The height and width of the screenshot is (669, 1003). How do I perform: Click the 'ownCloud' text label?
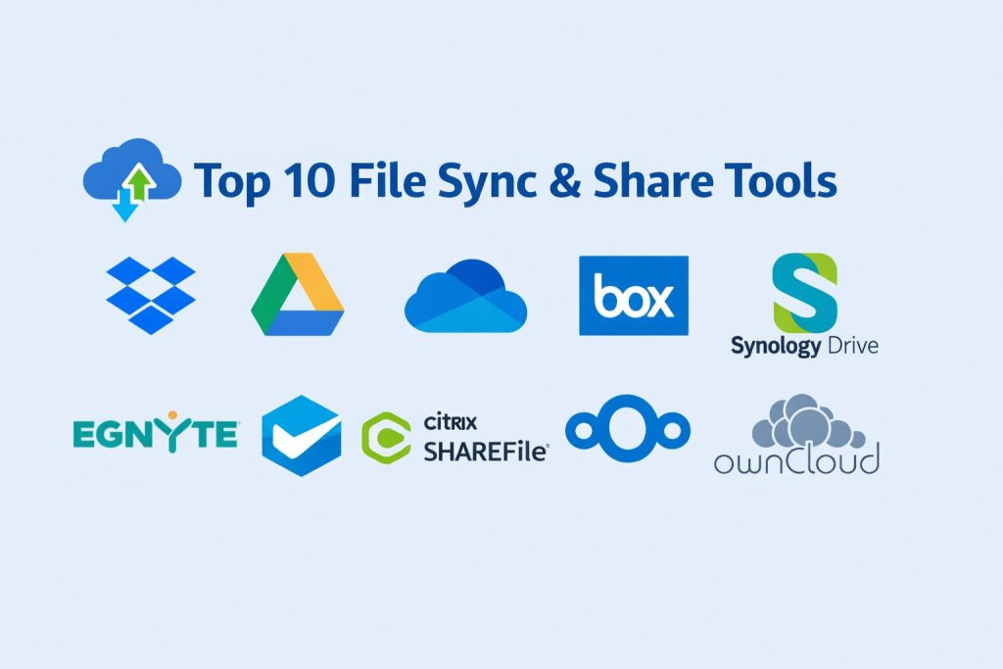796,459
